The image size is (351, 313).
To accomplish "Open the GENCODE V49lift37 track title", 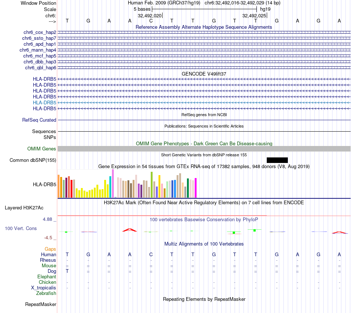I will point(204,74).
